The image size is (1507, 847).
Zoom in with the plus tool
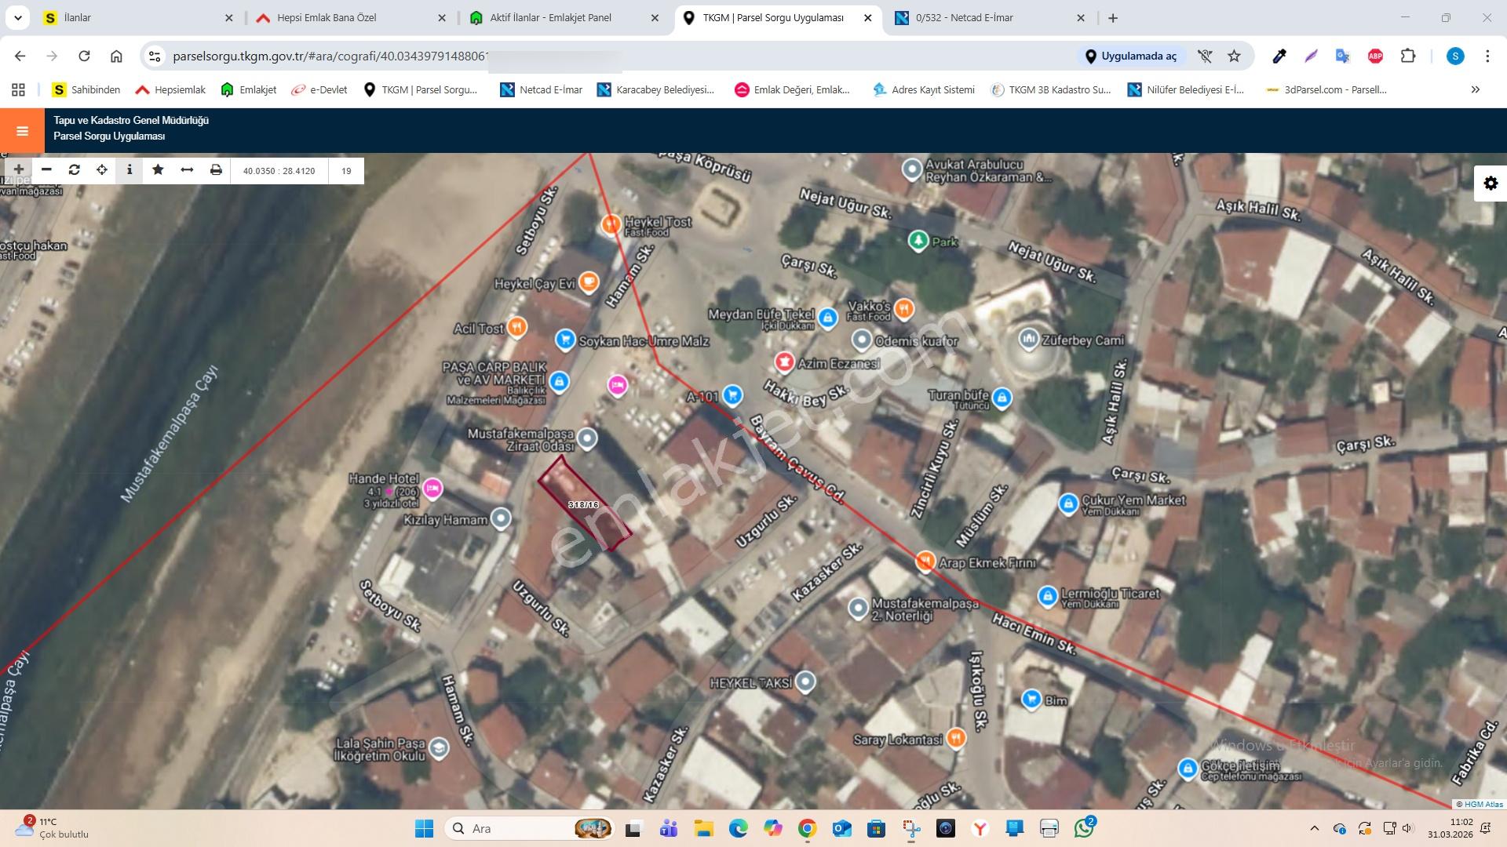(x=19, y=169)
